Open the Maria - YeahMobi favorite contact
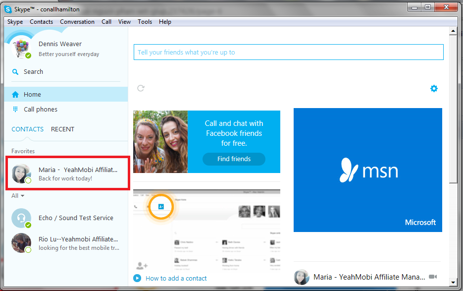463x291 pixels. (x=68, y=174)
